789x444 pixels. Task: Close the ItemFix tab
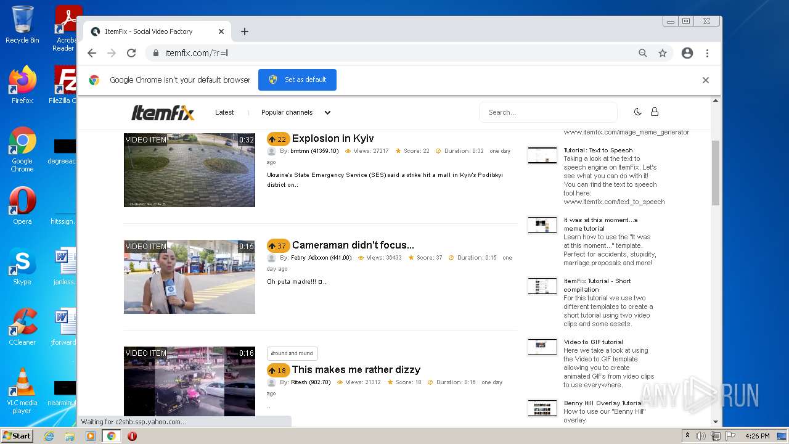[221, 31]
